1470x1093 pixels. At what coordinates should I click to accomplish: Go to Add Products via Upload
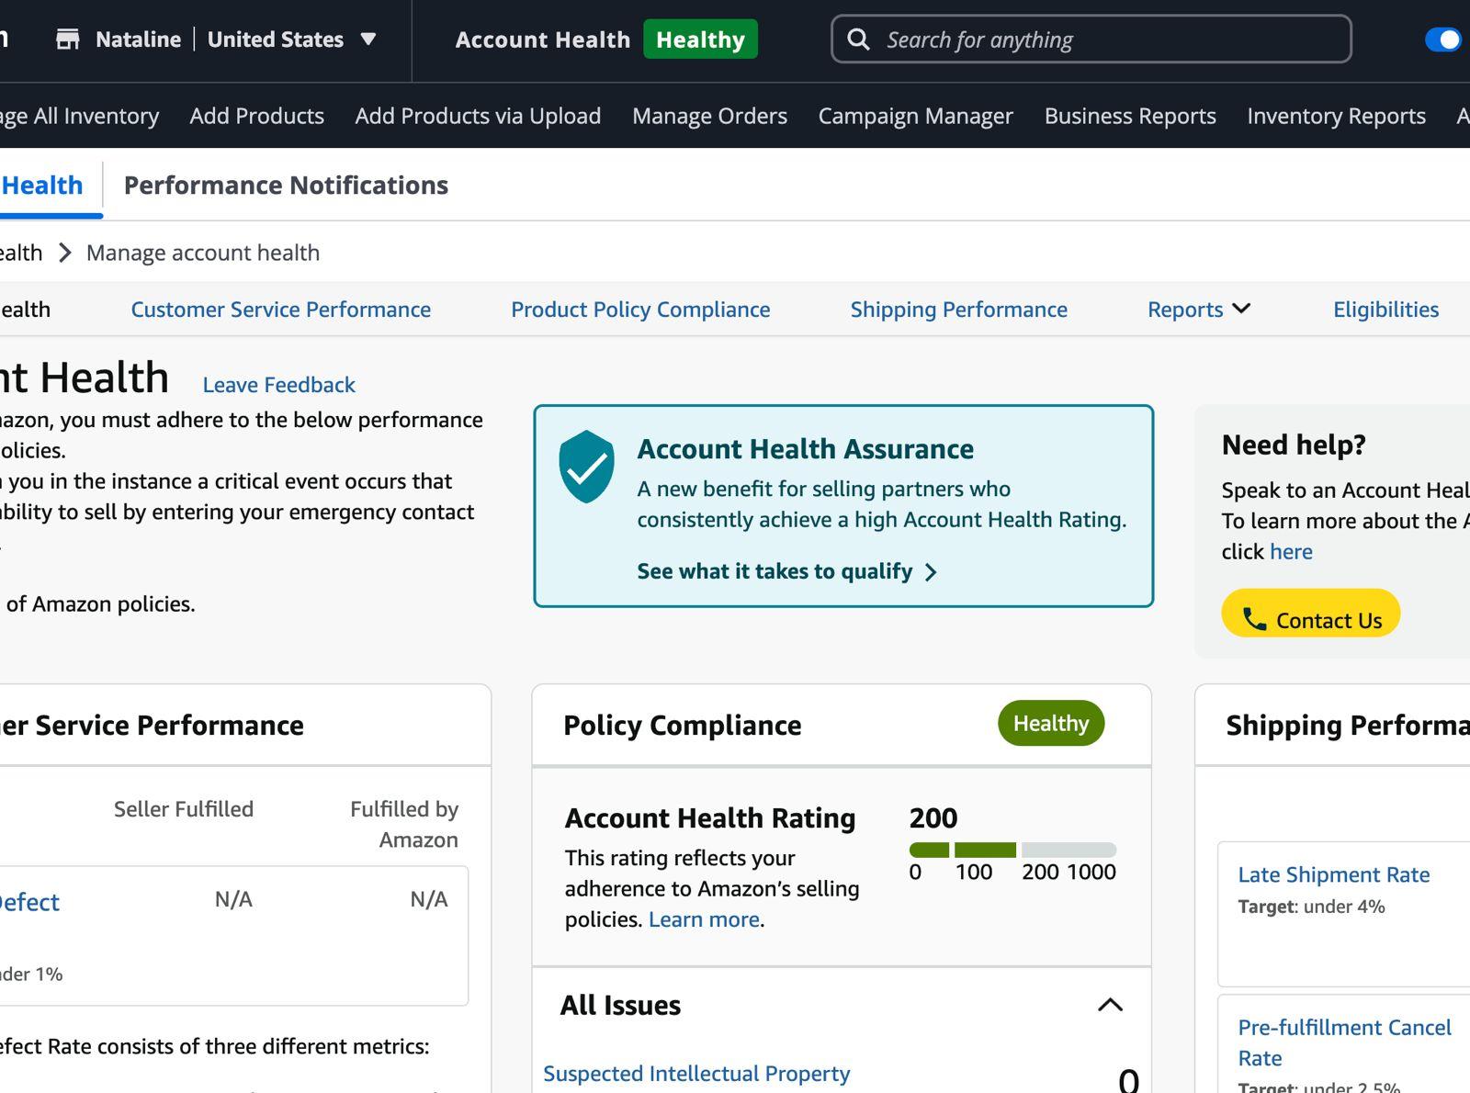(x=478, y=116)
